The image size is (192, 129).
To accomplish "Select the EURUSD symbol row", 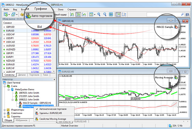I will (27, 31).
